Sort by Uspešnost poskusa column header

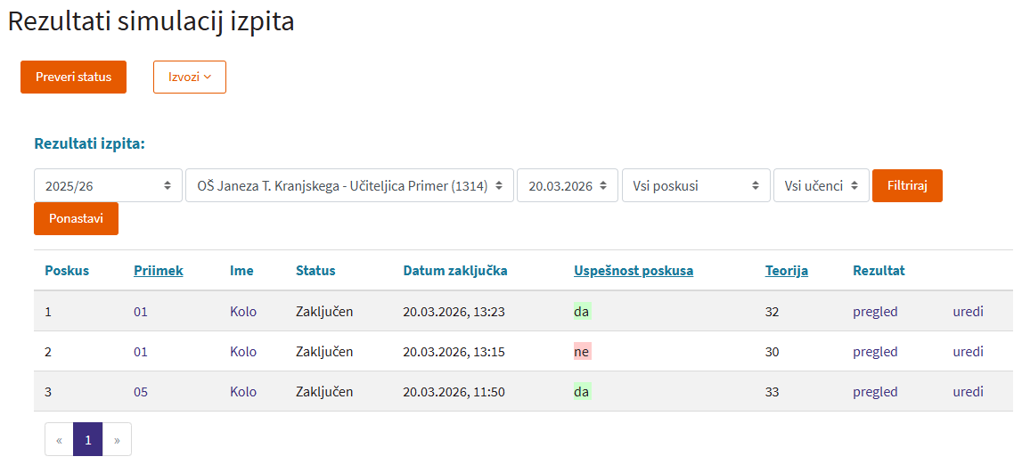[x=634, y=271]
